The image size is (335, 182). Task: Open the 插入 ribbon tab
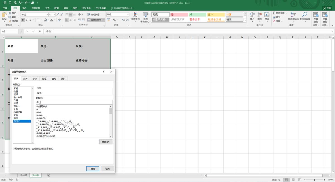[25, 8]
